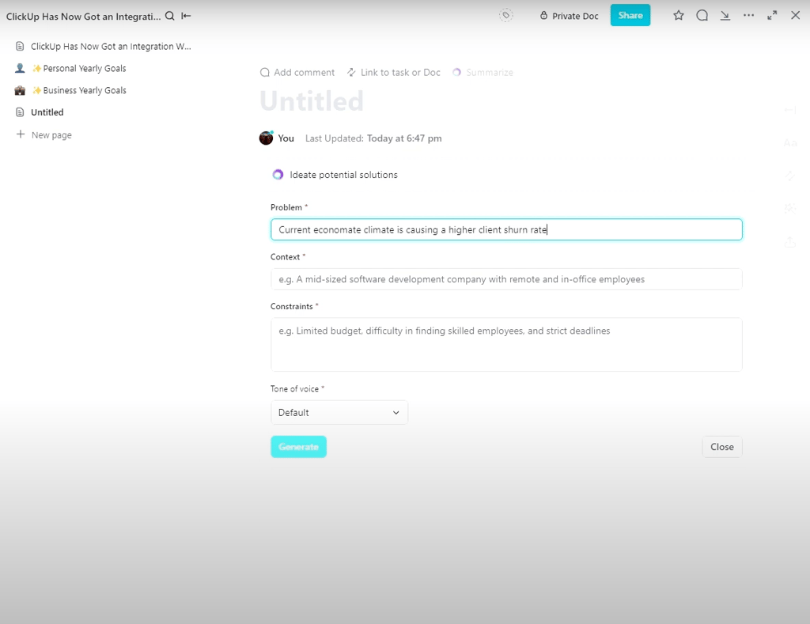
Task: Click the person icon of Personal Goals
Action: (20, 68)
